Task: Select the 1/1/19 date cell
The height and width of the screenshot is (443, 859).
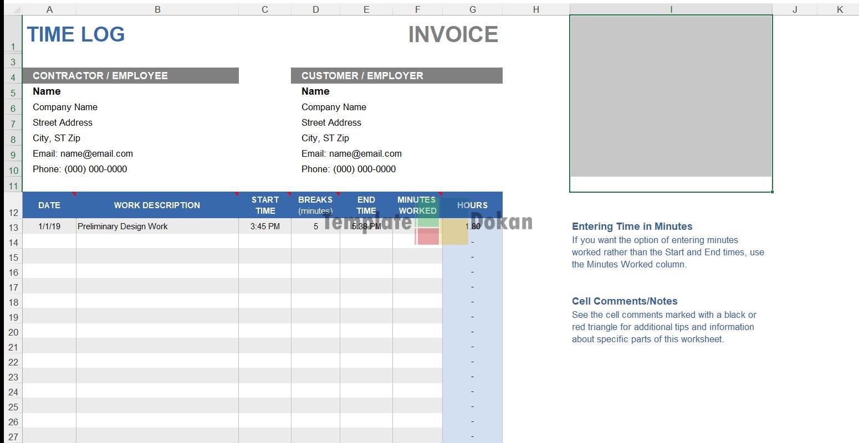Action: click(49, 226)
